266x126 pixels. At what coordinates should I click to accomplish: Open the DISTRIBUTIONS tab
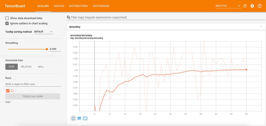point(78,6)
